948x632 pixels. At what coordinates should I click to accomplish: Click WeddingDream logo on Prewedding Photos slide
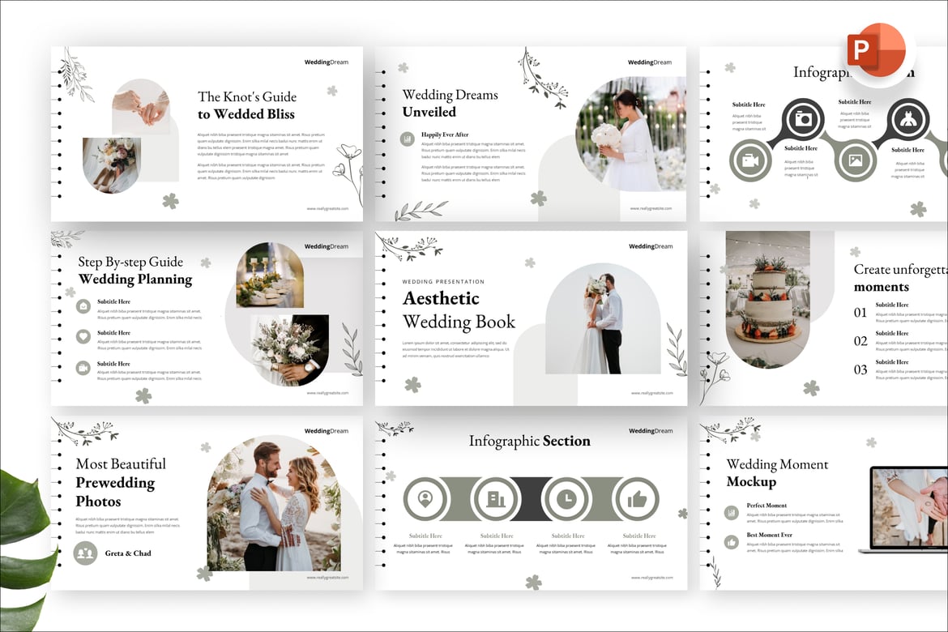[x=327, y=431]
